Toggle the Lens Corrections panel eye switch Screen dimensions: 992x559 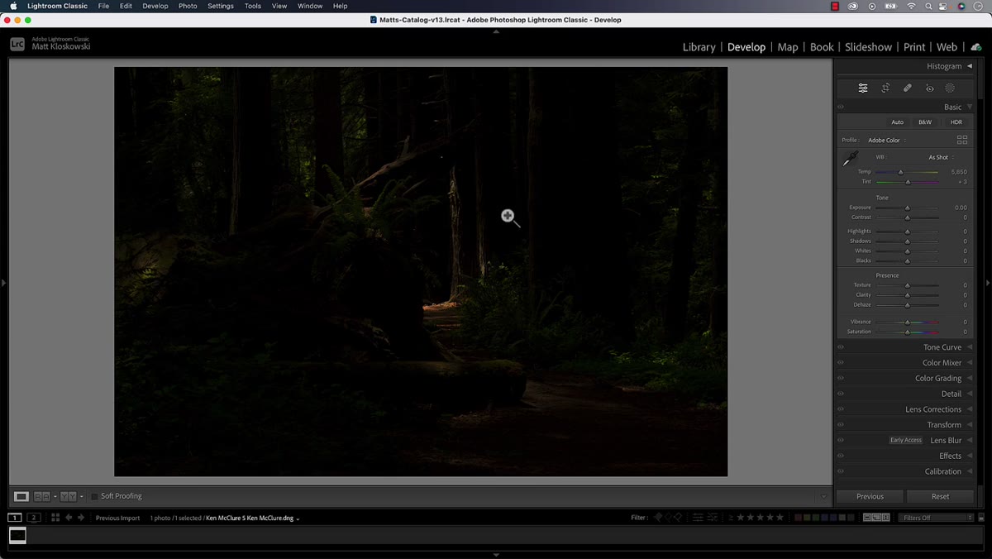point(841,409)
